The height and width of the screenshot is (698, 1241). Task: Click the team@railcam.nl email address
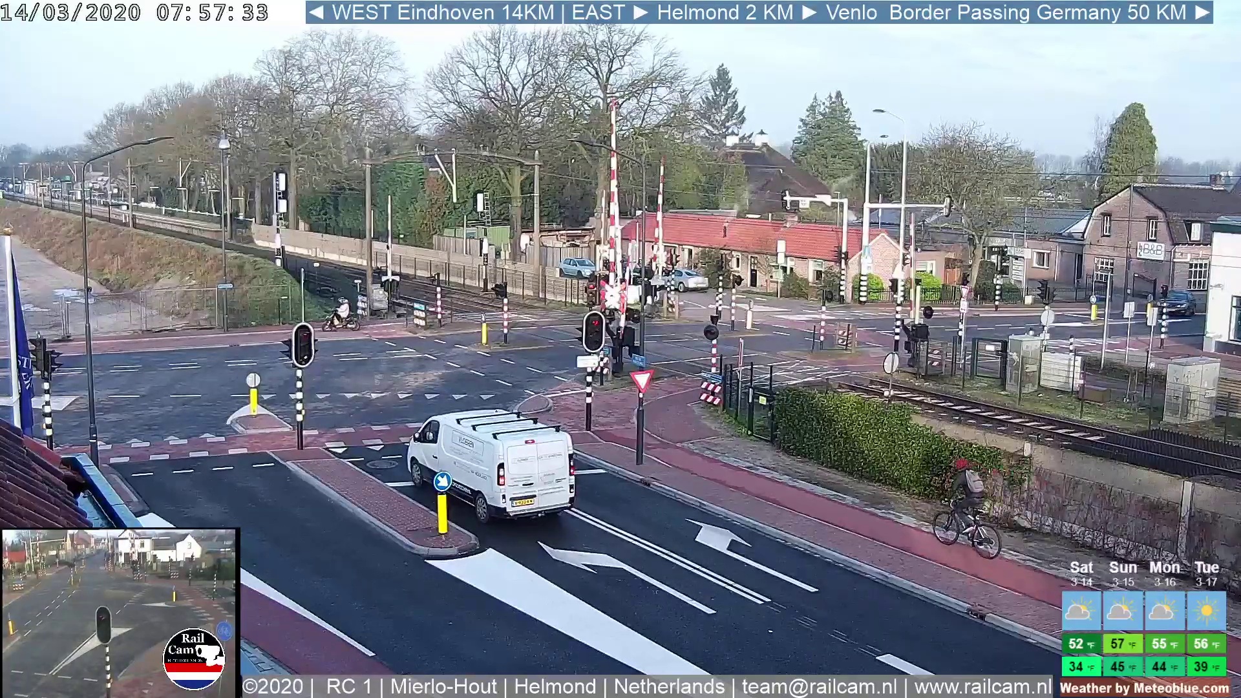coord(819,686)
